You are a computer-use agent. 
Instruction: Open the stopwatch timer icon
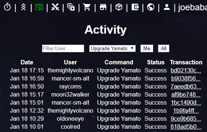point(7,7)
